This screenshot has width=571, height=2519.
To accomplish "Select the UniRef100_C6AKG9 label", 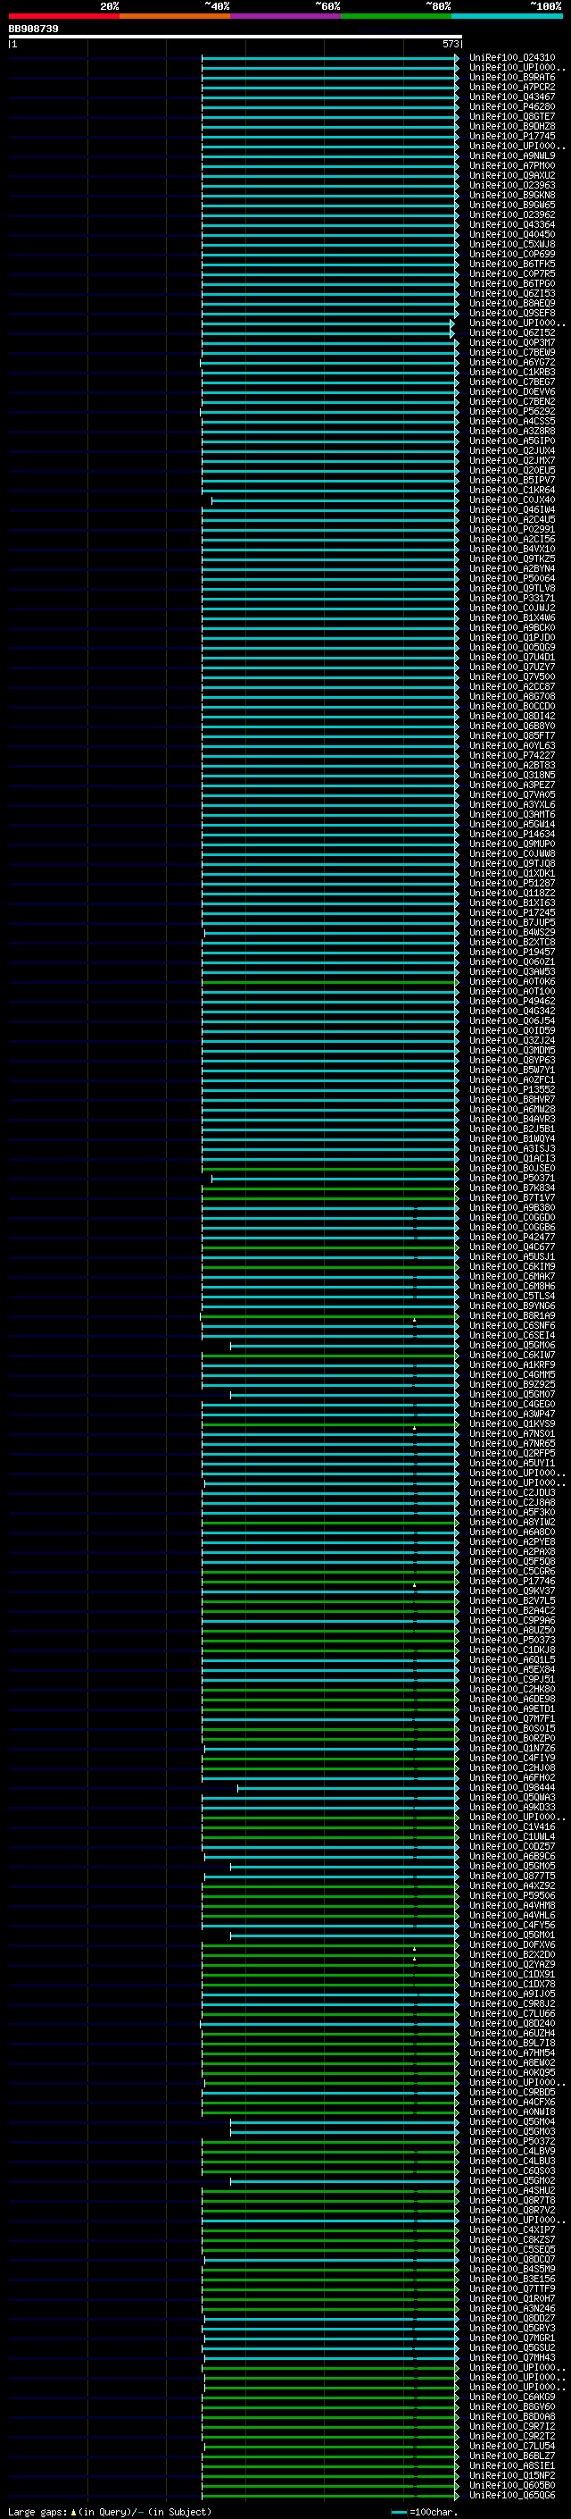I will 512,2397.
